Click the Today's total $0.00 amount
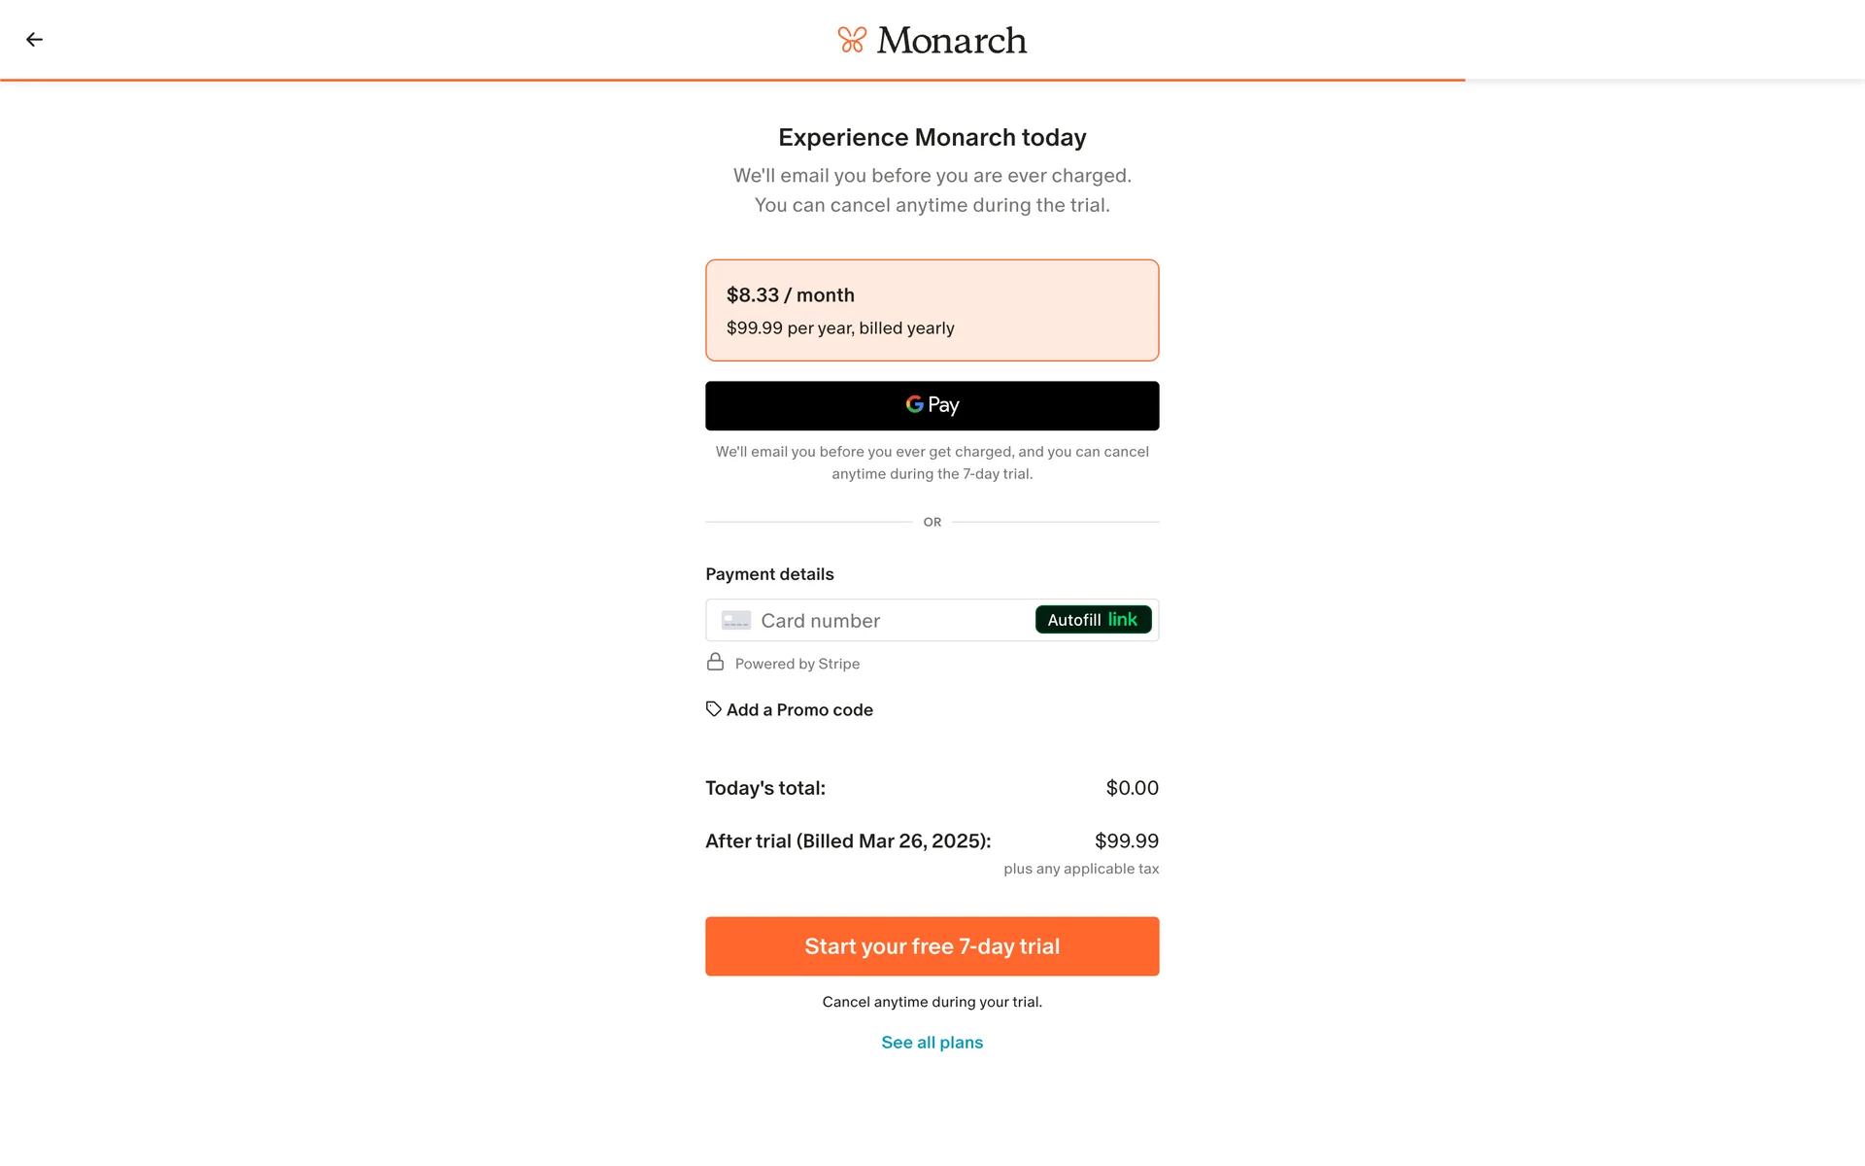 click(x=1132, y=788)
